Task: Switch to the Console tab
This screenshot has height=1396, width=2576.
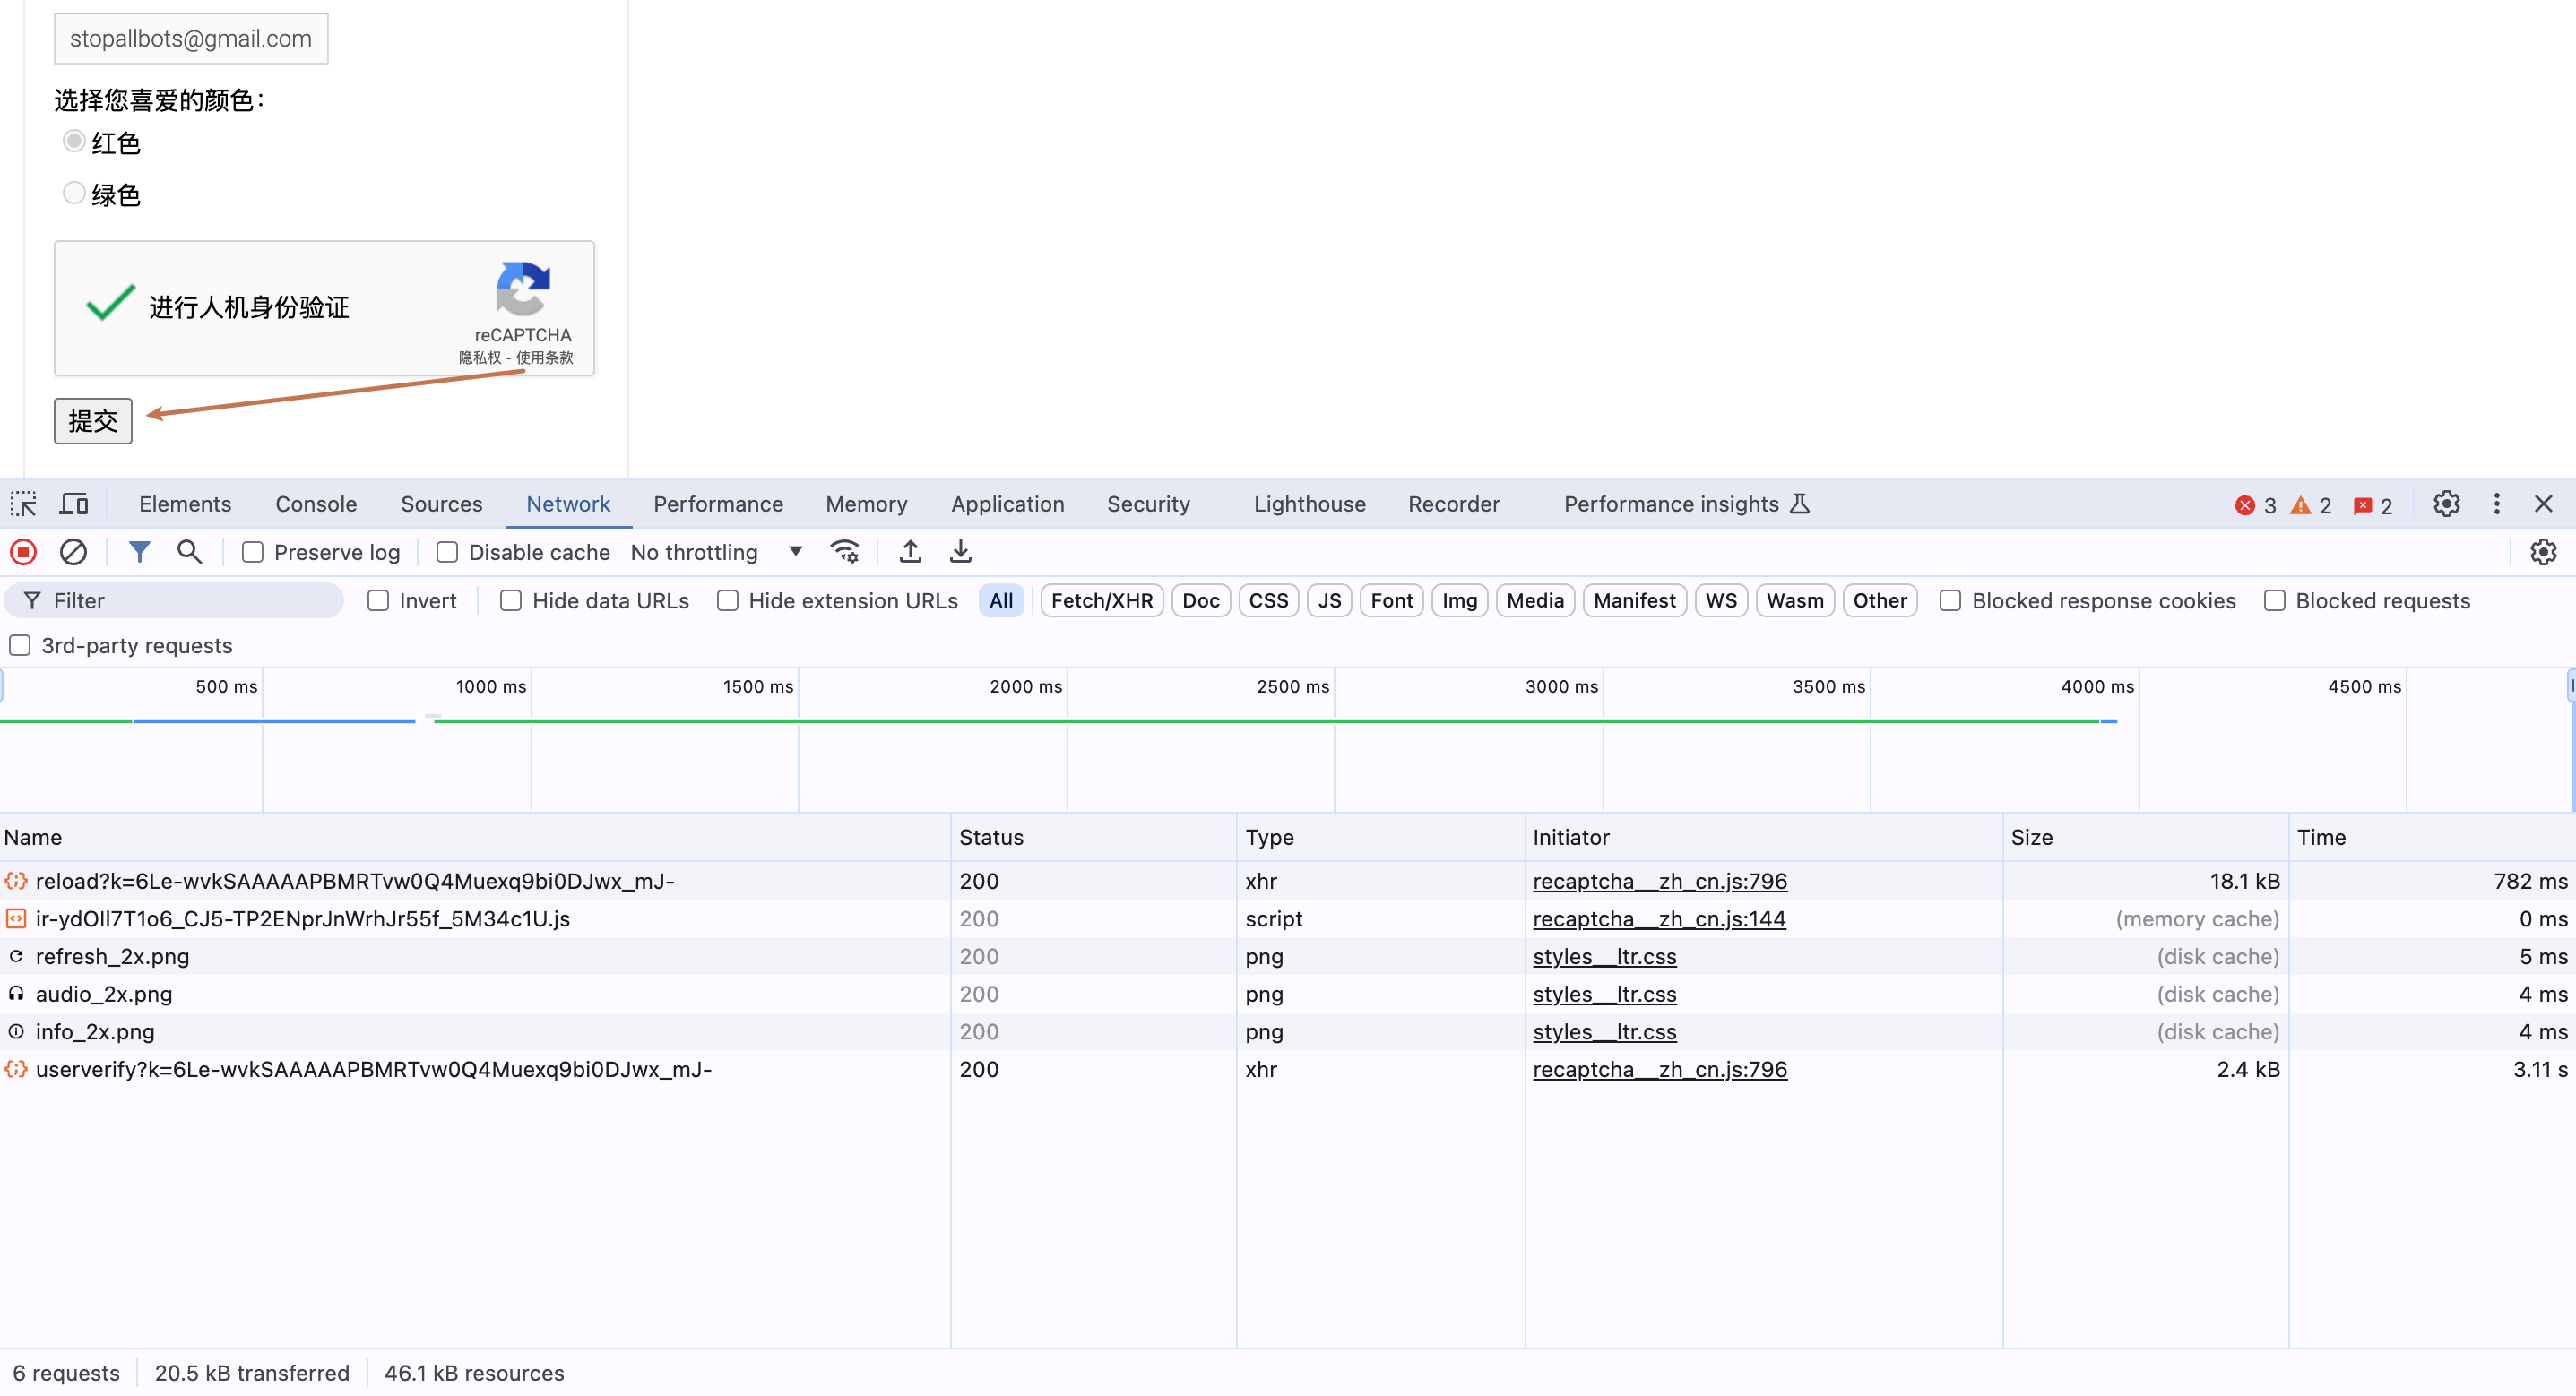Action: (x=316, y=504)
